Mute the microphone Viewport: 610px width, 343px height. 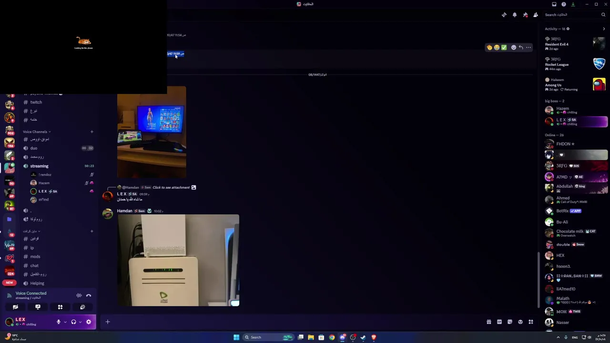(59, 323)
